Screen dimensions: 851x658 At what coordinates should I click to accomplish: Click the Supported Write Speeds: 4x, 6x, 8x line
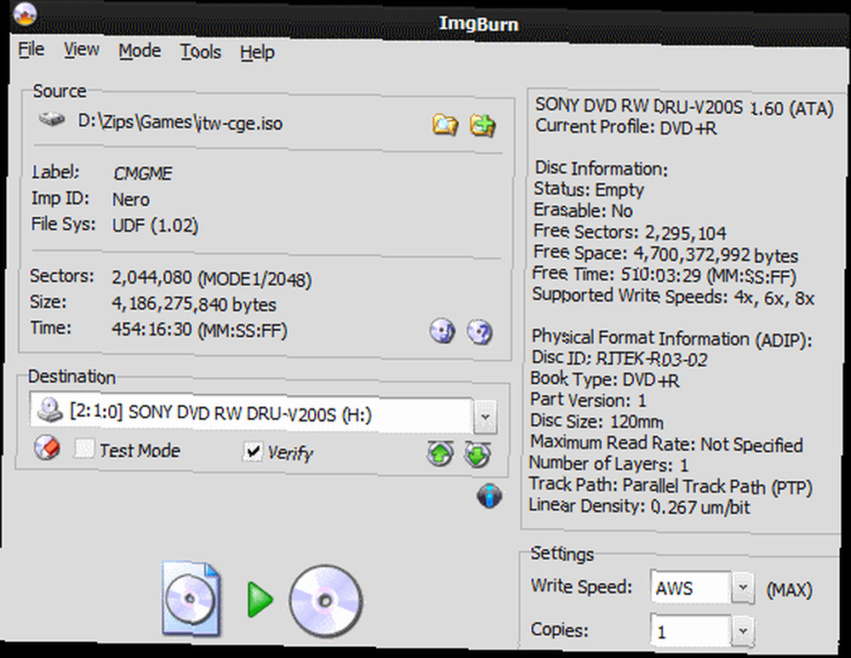(x=673, y=296)
